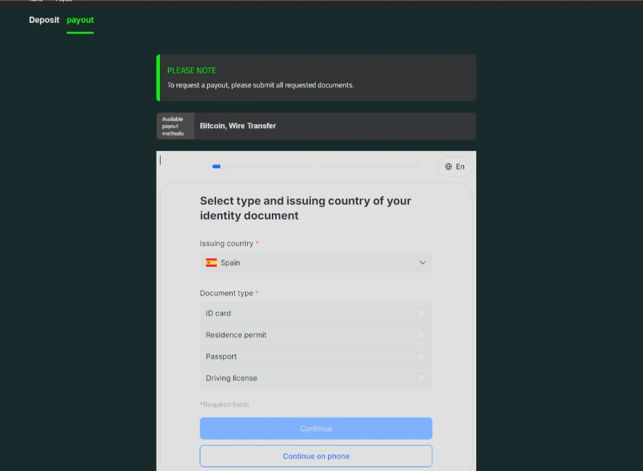This screenshot has height=471, width=643.
Task: Click the En language selector
Action: pos(458,166)
